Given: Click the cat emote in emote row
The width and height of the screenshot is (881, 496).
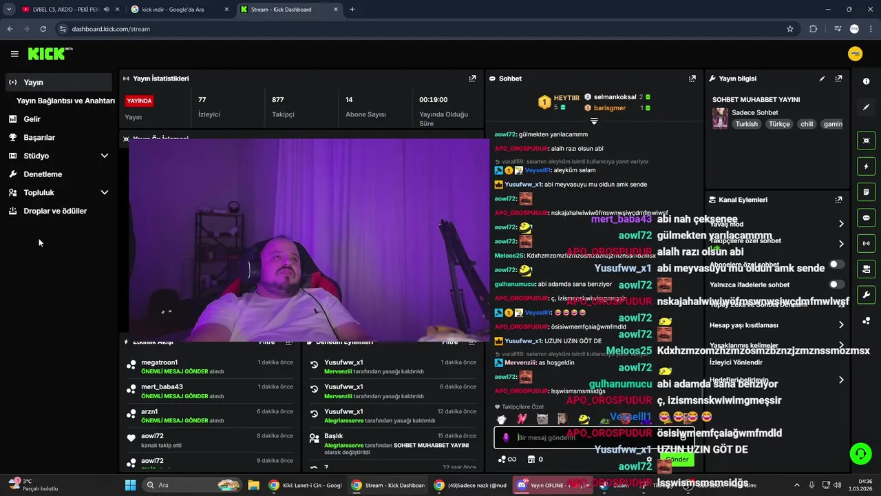Looking at the screenshot, I should coord(542,419).
